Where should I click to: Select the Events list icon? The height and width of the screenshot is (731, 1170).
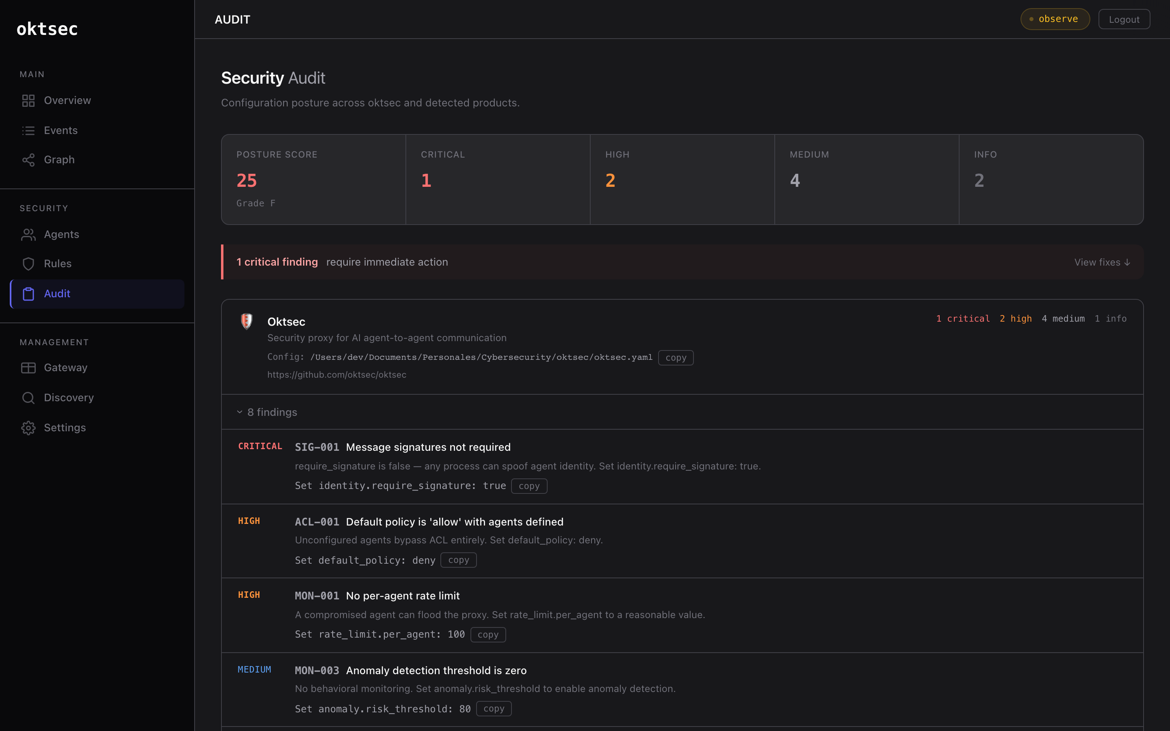[x=28, y=130]
